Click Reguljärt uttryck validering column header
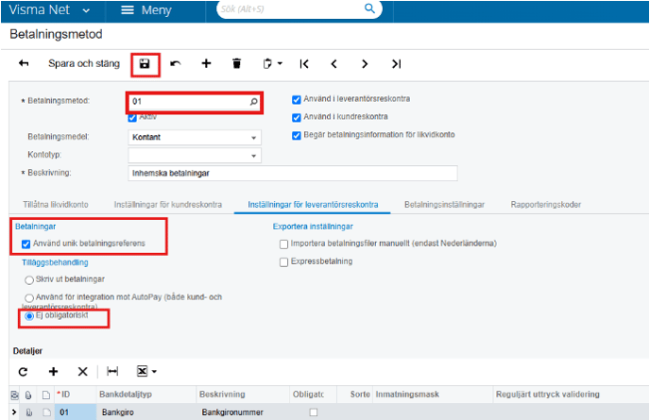 [571, 395]
